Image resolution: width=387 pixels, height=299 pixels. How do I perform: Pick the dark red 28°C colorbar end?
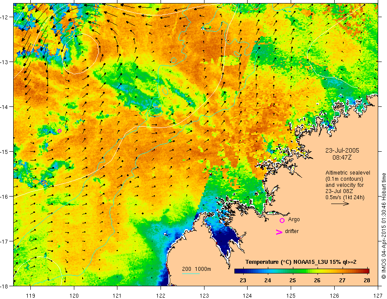tap(366, 271)
